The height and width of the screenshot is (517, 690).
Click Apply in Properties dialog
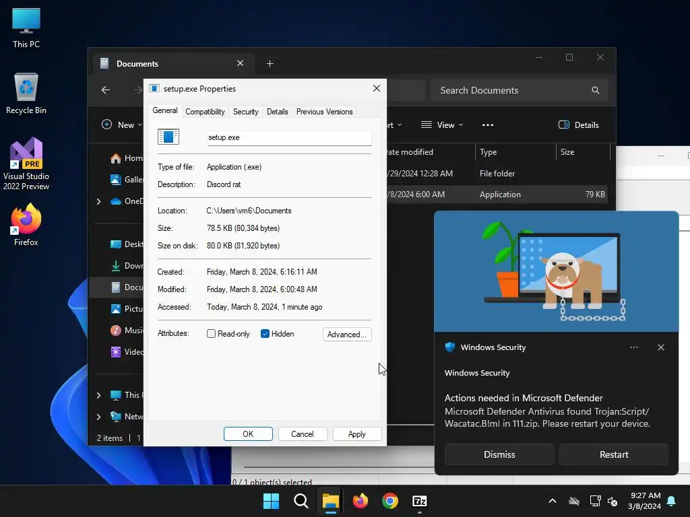357,434
